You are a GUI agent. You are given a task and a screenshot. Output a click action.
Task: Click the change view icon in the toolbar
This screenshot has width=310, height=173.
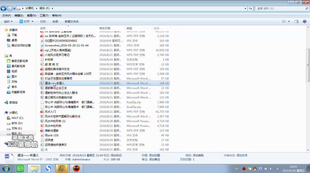point(284,21)
